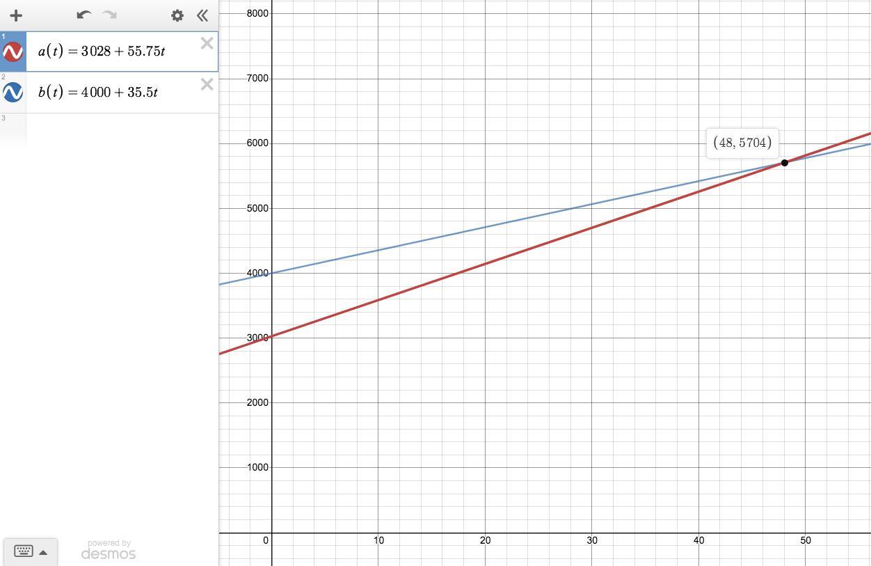Screen dimensions: 871x566
Task: Edit the a(t) = 3028 + 55.75t expression field
Action: coord(122,52)
